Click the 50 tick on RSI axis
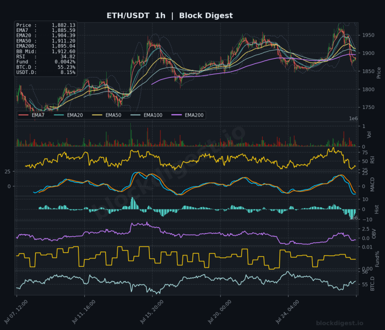The image size is (385, 330). point(365,161)
